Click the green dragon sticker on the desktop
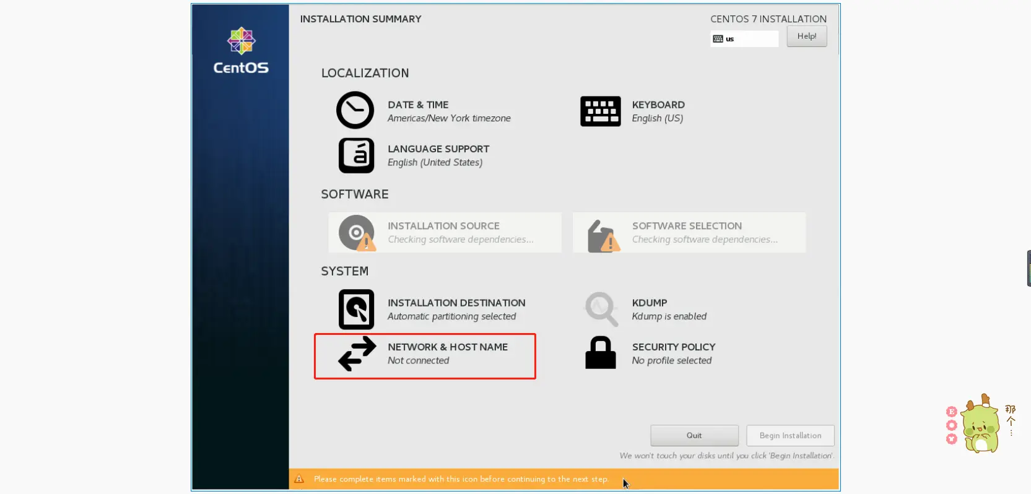Image resolution: width=1031 pixels, height=494 pixels. click(x=980, y=424)
